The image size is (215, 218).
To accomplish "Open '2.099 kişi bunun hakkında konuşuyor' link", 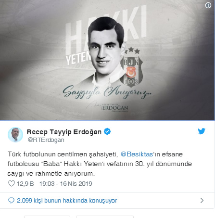I will coord(67,201).
